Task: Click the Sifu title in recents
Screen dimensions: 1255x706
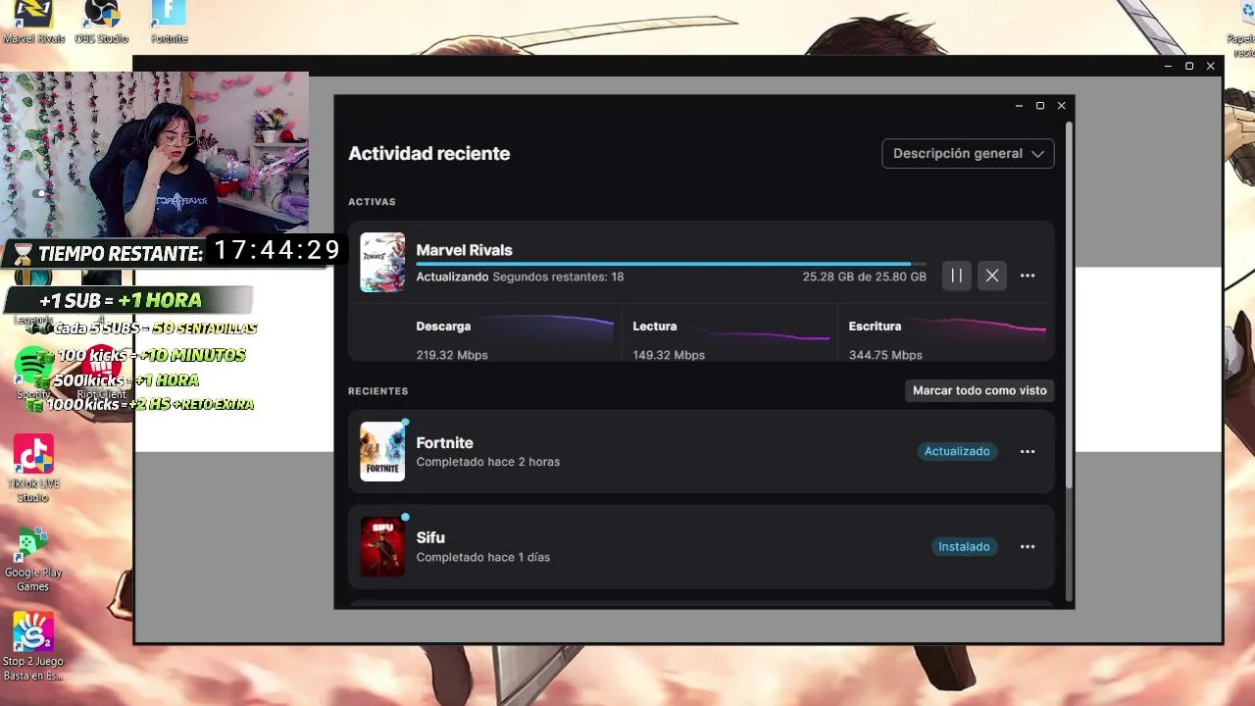Action: pyautogui.click(x=430, y=537)
